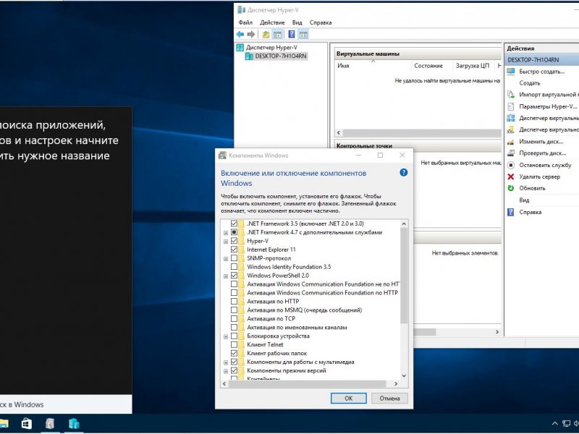579x434 pixels.
Task: Select DESKTOP-7H1O4RN in Hyper-V tree
Action: [281, 56]
